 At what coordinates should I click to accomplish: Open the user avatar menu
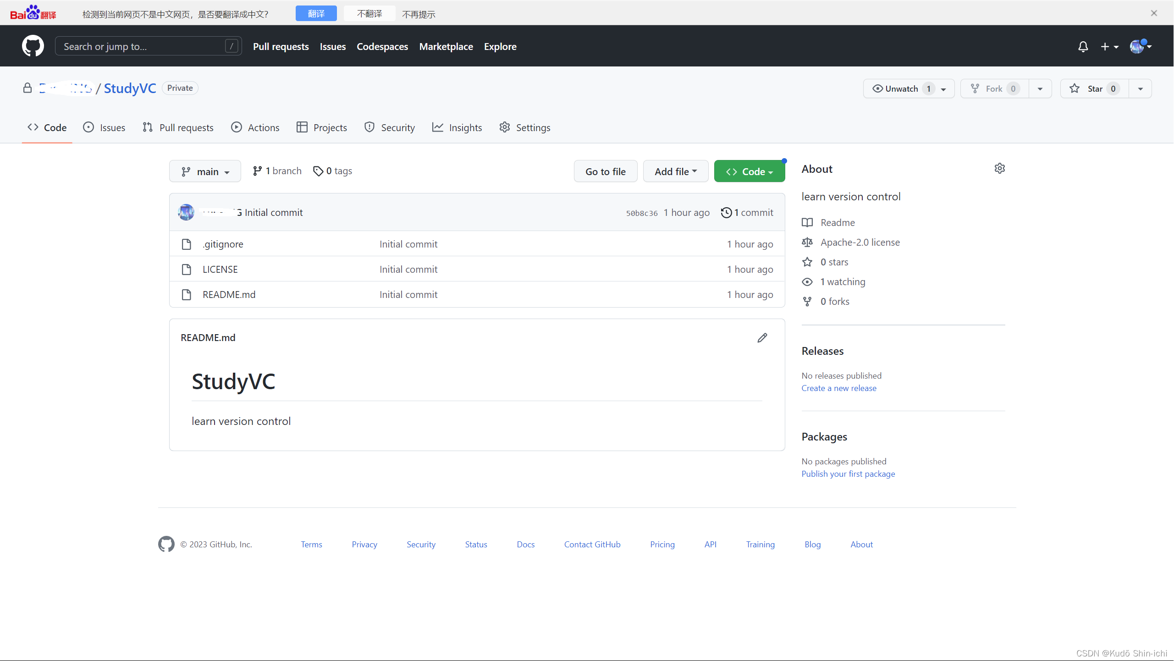[x=1141, y=46]
